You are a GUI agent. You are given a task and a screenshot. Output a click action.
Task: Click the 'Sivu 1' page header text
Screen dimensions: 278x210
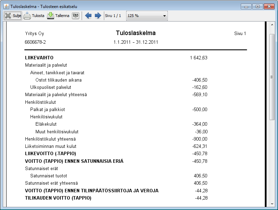[240, 33]
